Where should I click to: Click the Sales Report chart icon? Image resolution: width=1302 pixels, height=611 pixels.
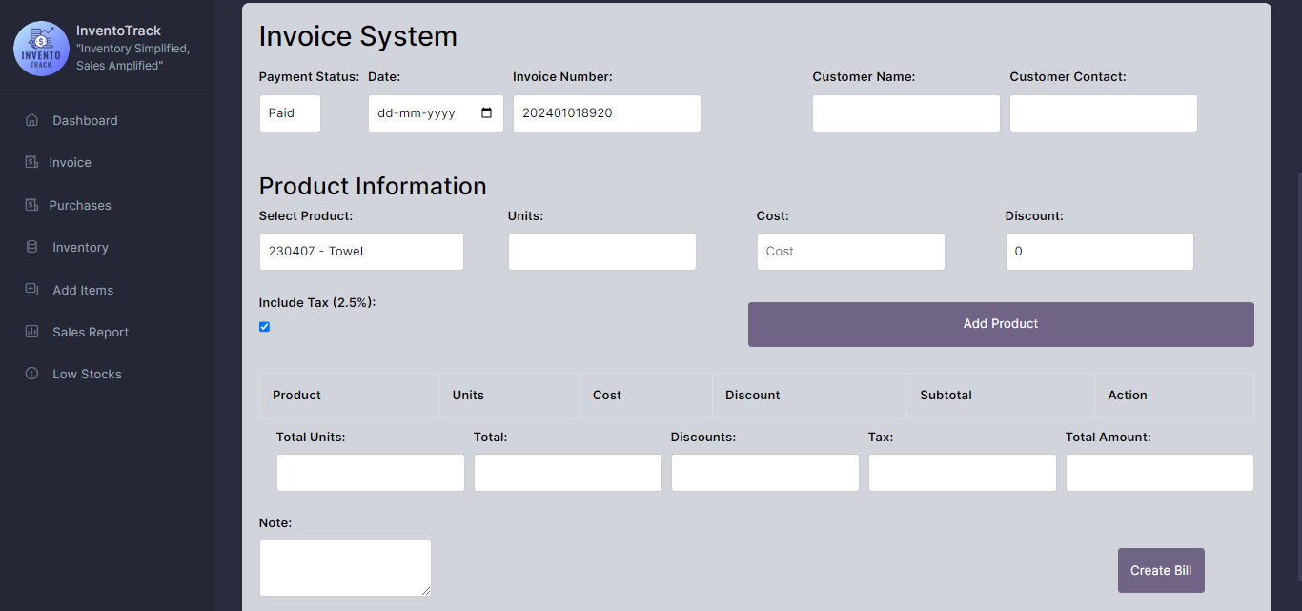click(x=31, y=332)
